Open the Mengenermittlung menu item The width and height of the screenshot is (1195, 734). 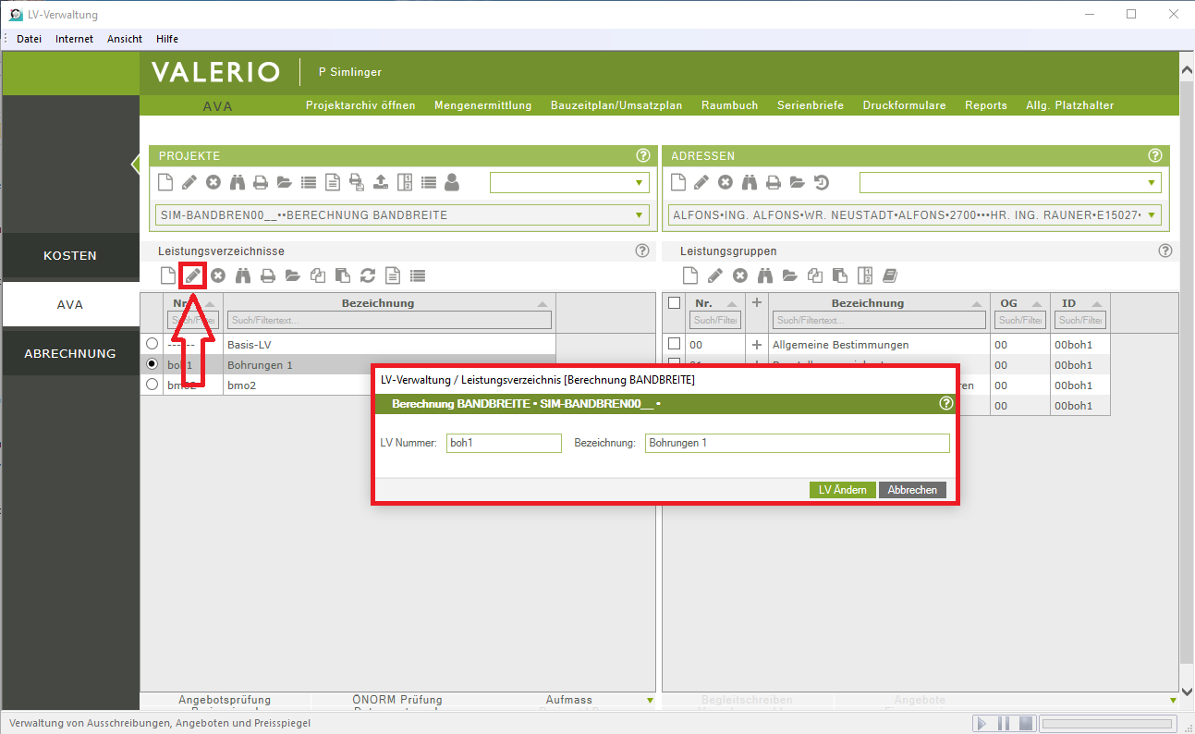(x=482, y=105)
